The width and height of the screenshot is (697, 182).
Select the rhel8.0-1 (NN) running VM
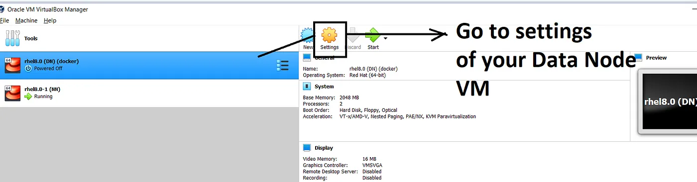[149, 93]
